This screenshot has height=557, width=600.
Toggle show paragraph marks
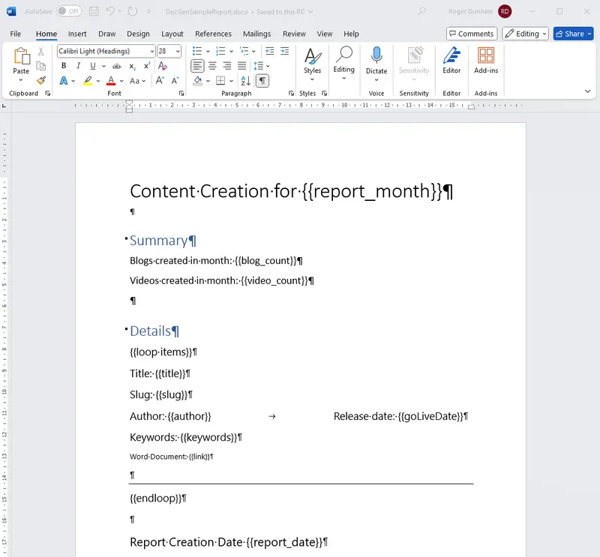[262, 81]
